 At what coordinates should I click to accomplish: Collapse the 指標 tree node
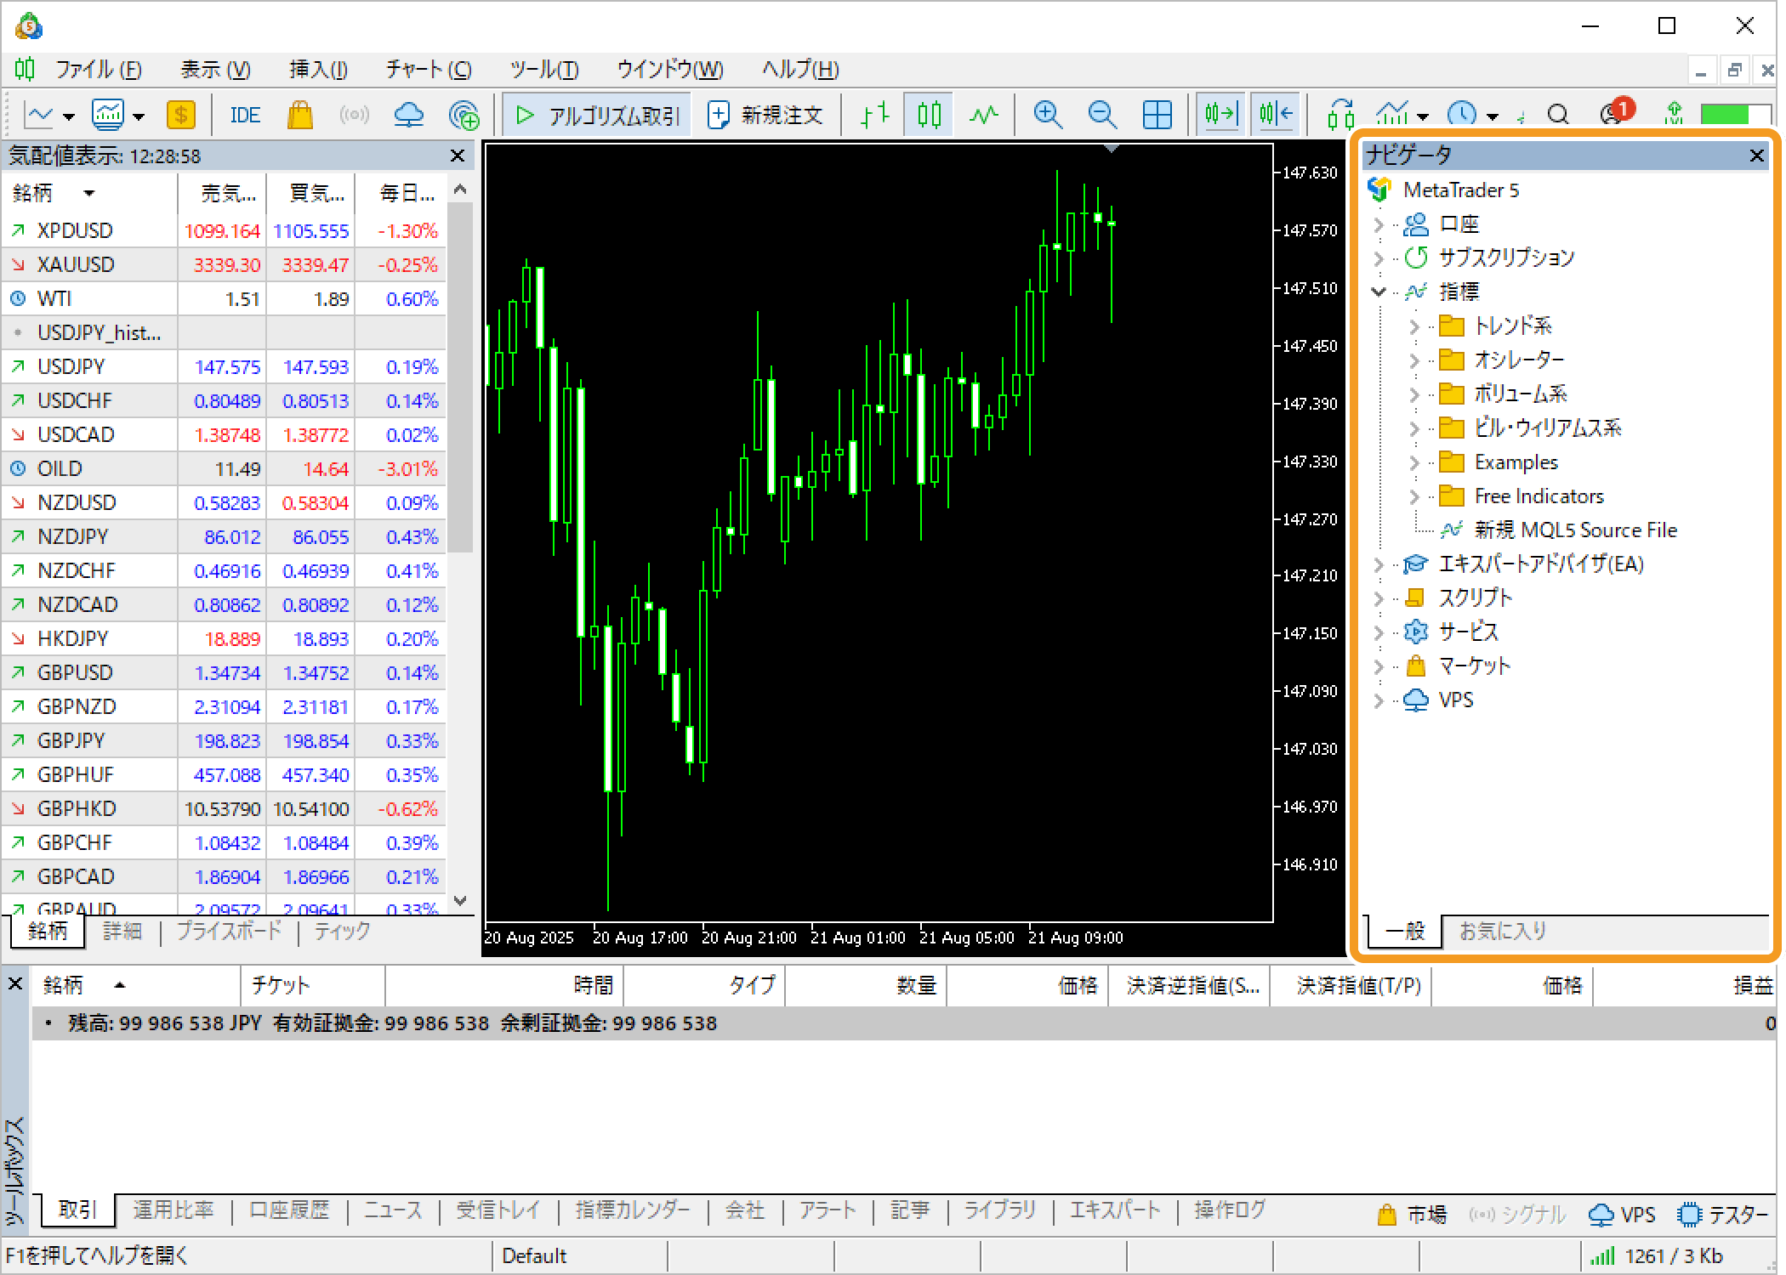click(1379, 292)
